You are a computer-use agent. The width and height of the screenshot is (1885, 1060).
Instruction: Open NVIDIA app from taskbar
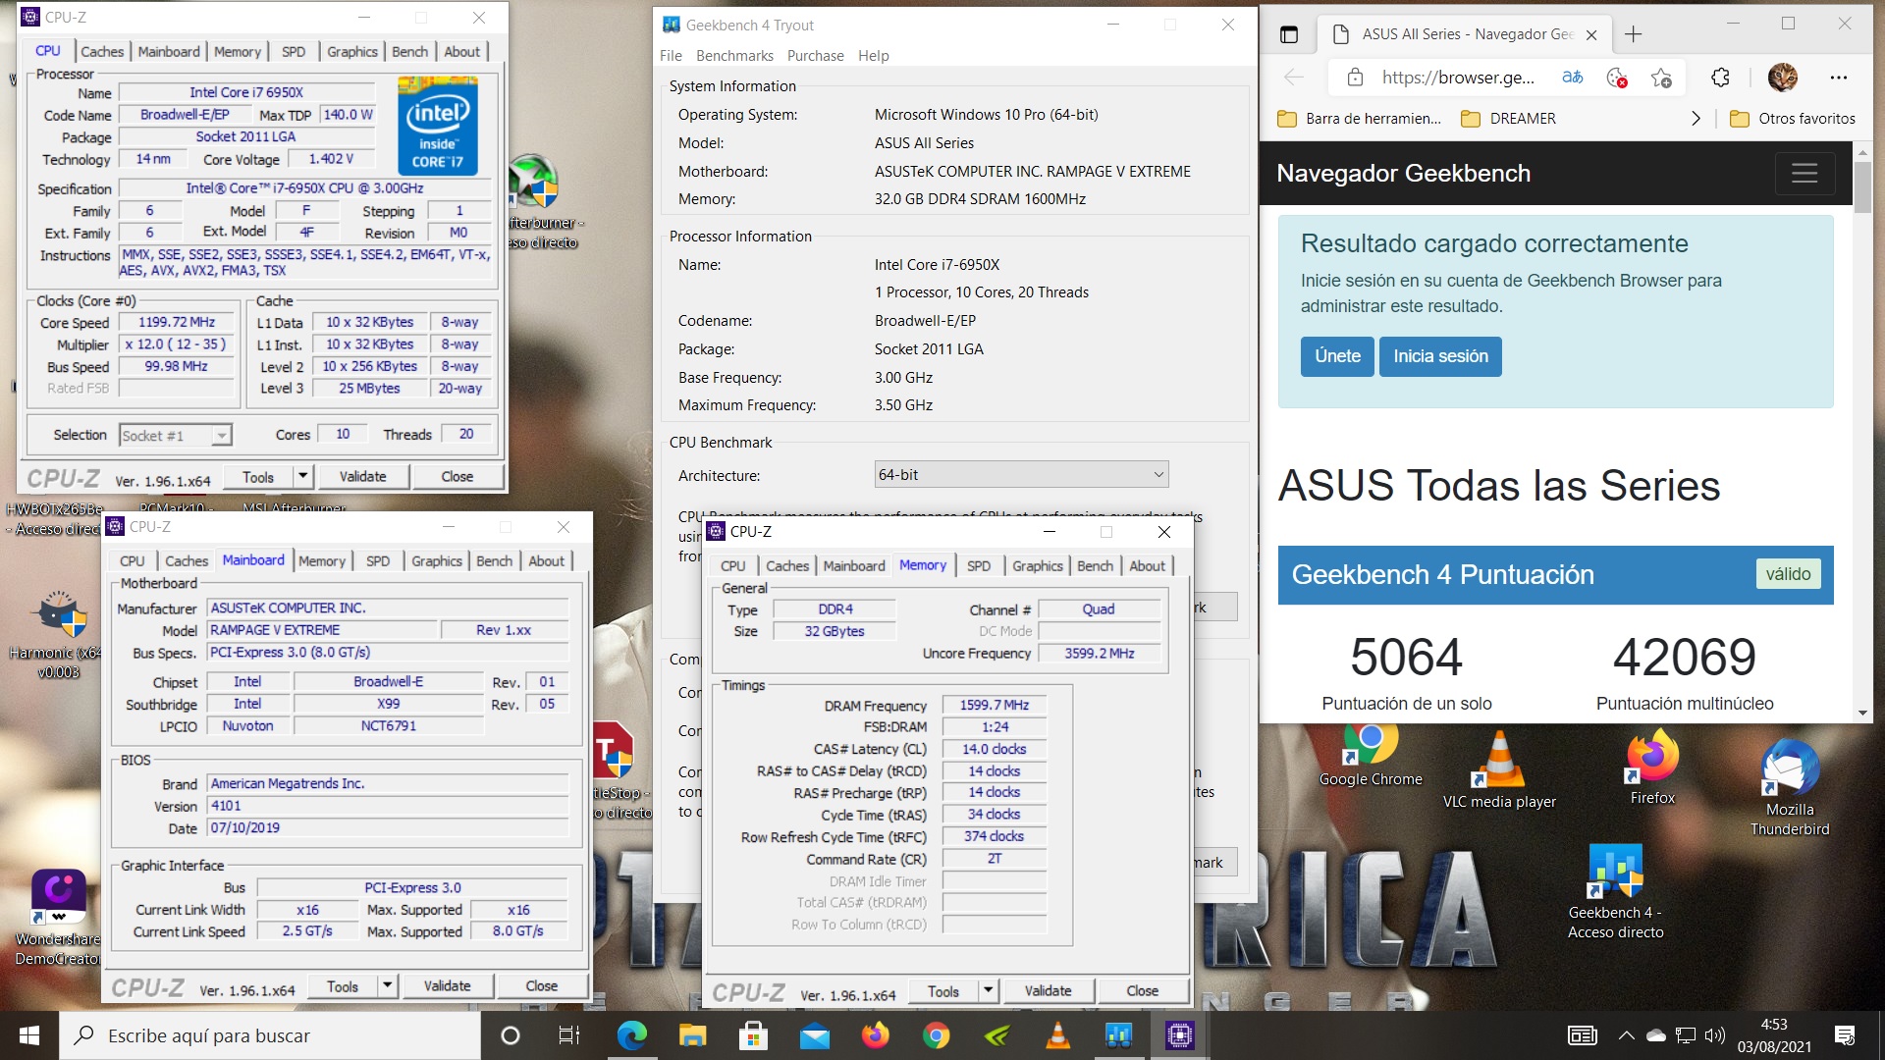pyautogui.click(x=996, y=1035)
